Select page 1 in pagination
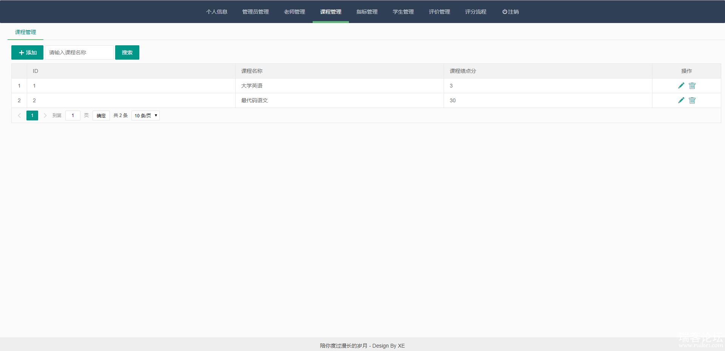 tap(32, 115)
